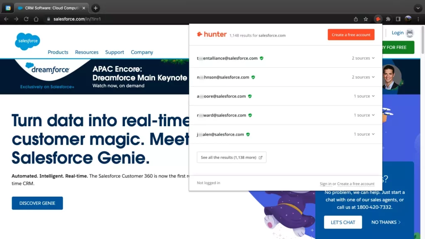Viewport: 425px width, 239px height.
Task: Expand the 1 source dropdown for the third email
Action: (x=364, y=96)
